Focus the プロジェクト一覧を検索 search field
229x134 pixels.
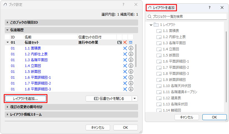187,16
